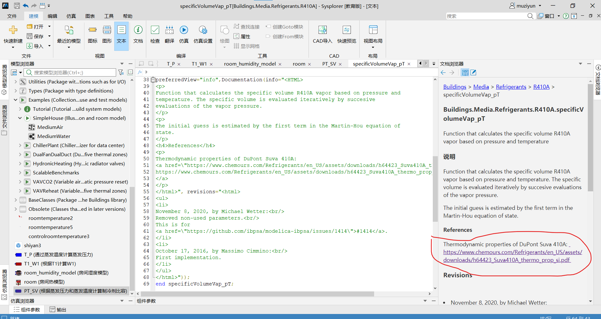Click 创建Goto模块 button

coord(285,27)
